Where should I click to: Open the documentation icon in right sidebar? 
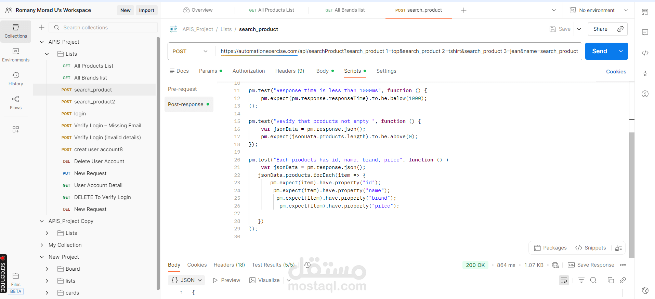point(645,12)
